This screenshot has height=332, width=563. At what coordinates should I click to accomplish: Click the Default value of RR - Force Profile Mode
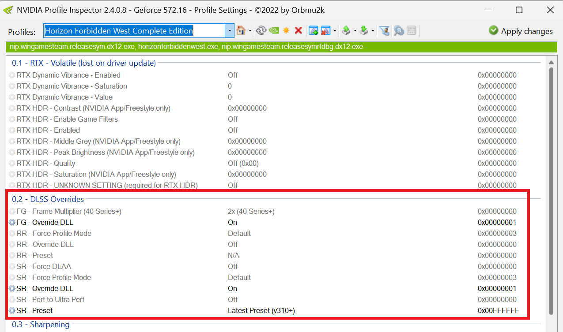(x=239, y=233)
